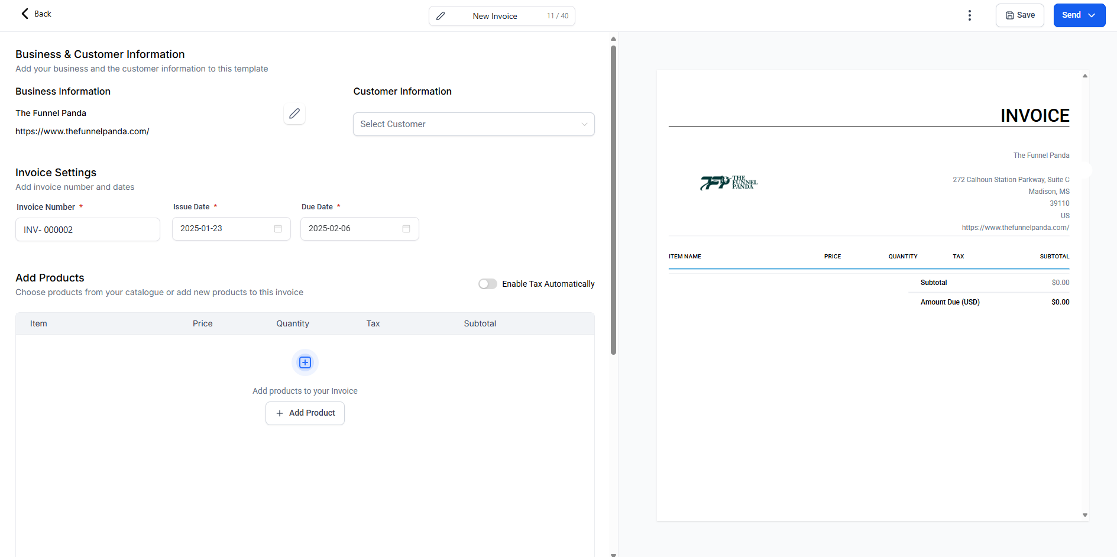1117x557 pixels.
Task: Enable the Tax Automatically toggle
Action: tap(488, 284)
